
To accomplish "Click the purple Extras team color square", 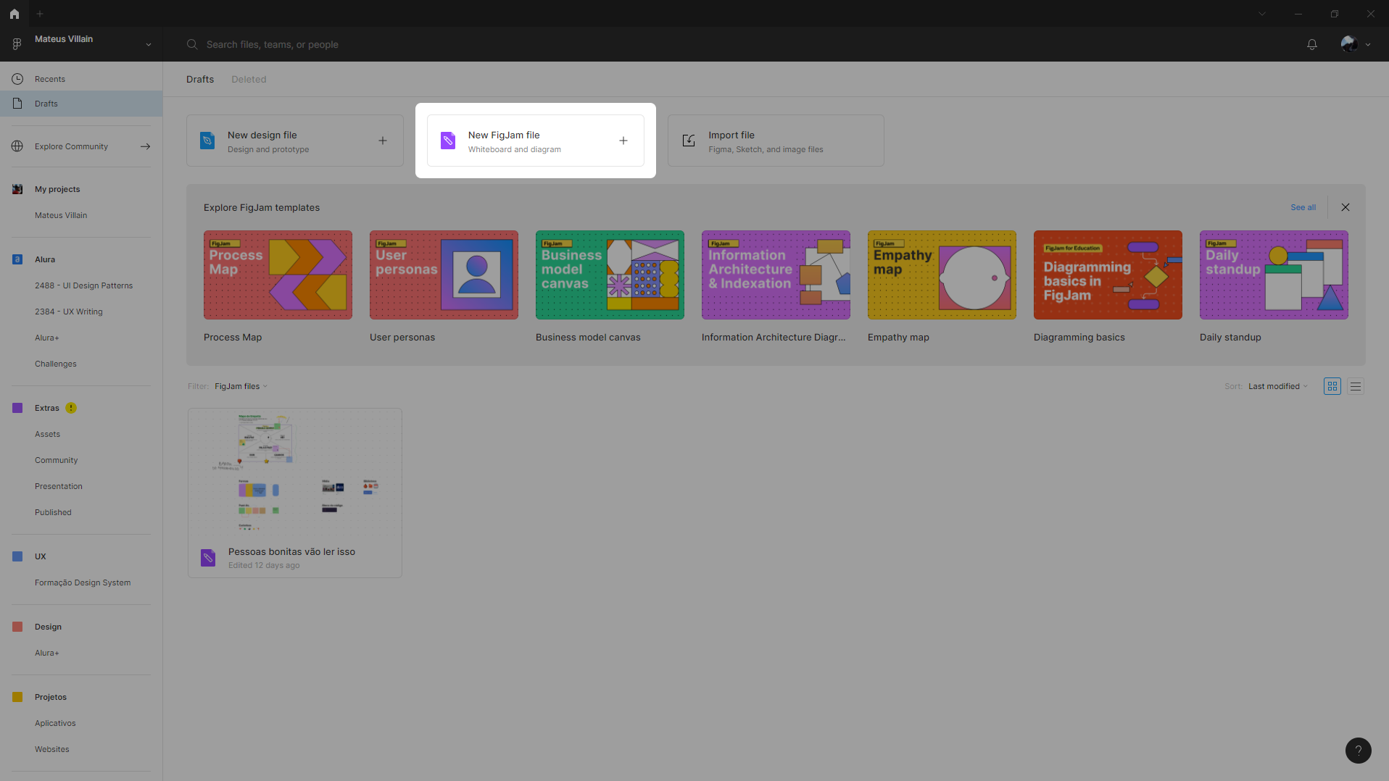I will (17, 408).
